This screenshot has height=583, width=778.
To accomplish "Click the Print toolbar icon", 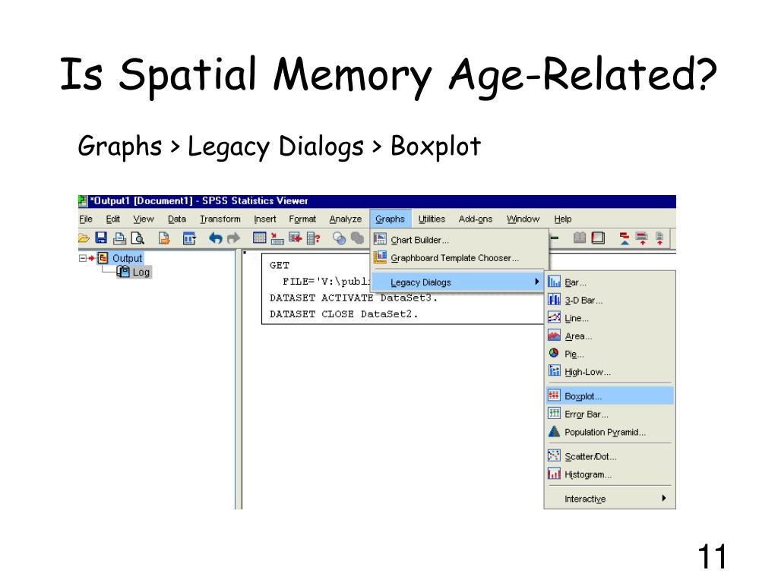I will pyautogui.click(x=119, y=238).
